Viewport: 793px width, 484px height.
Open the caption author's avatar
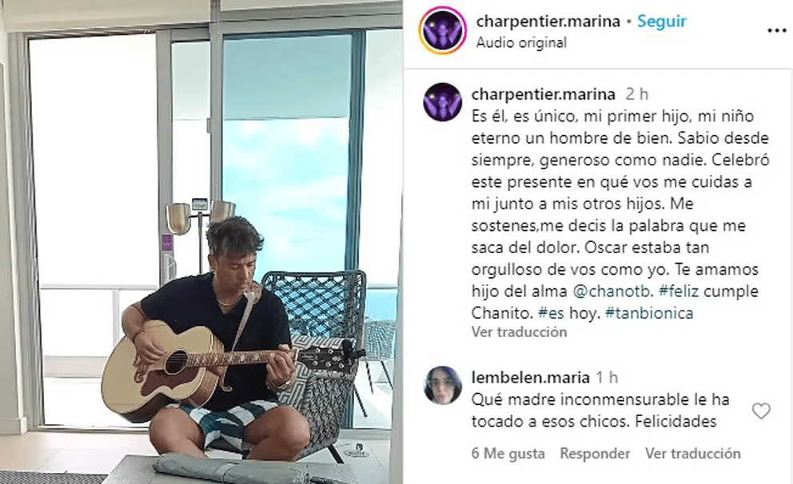pos(443,102)
